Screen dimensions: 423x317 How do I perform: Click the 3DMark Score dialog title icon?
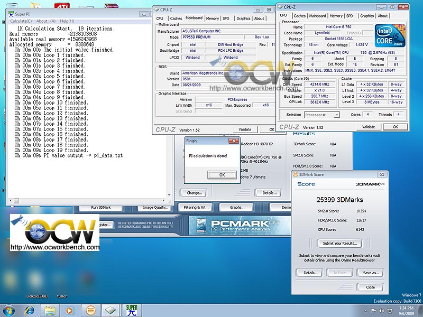point(295,174)
